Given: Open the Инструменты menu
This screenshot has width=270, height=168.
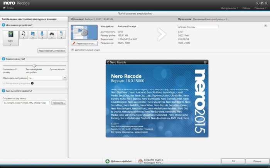Looking at the screenshot, I should [x=229, y=8].
